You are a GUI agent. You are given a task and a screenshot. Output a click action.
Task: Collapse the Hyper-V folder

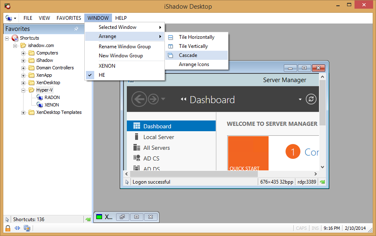pyautogui.click(x=23, y=90)
